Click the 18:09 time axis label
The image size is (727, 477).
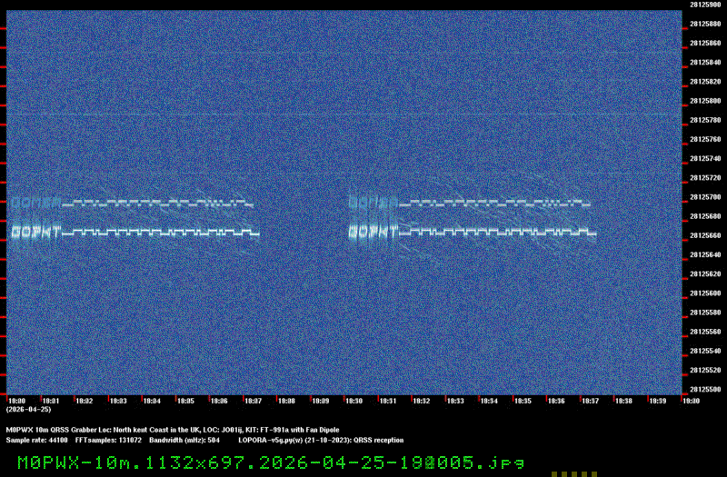coord(321,401)
